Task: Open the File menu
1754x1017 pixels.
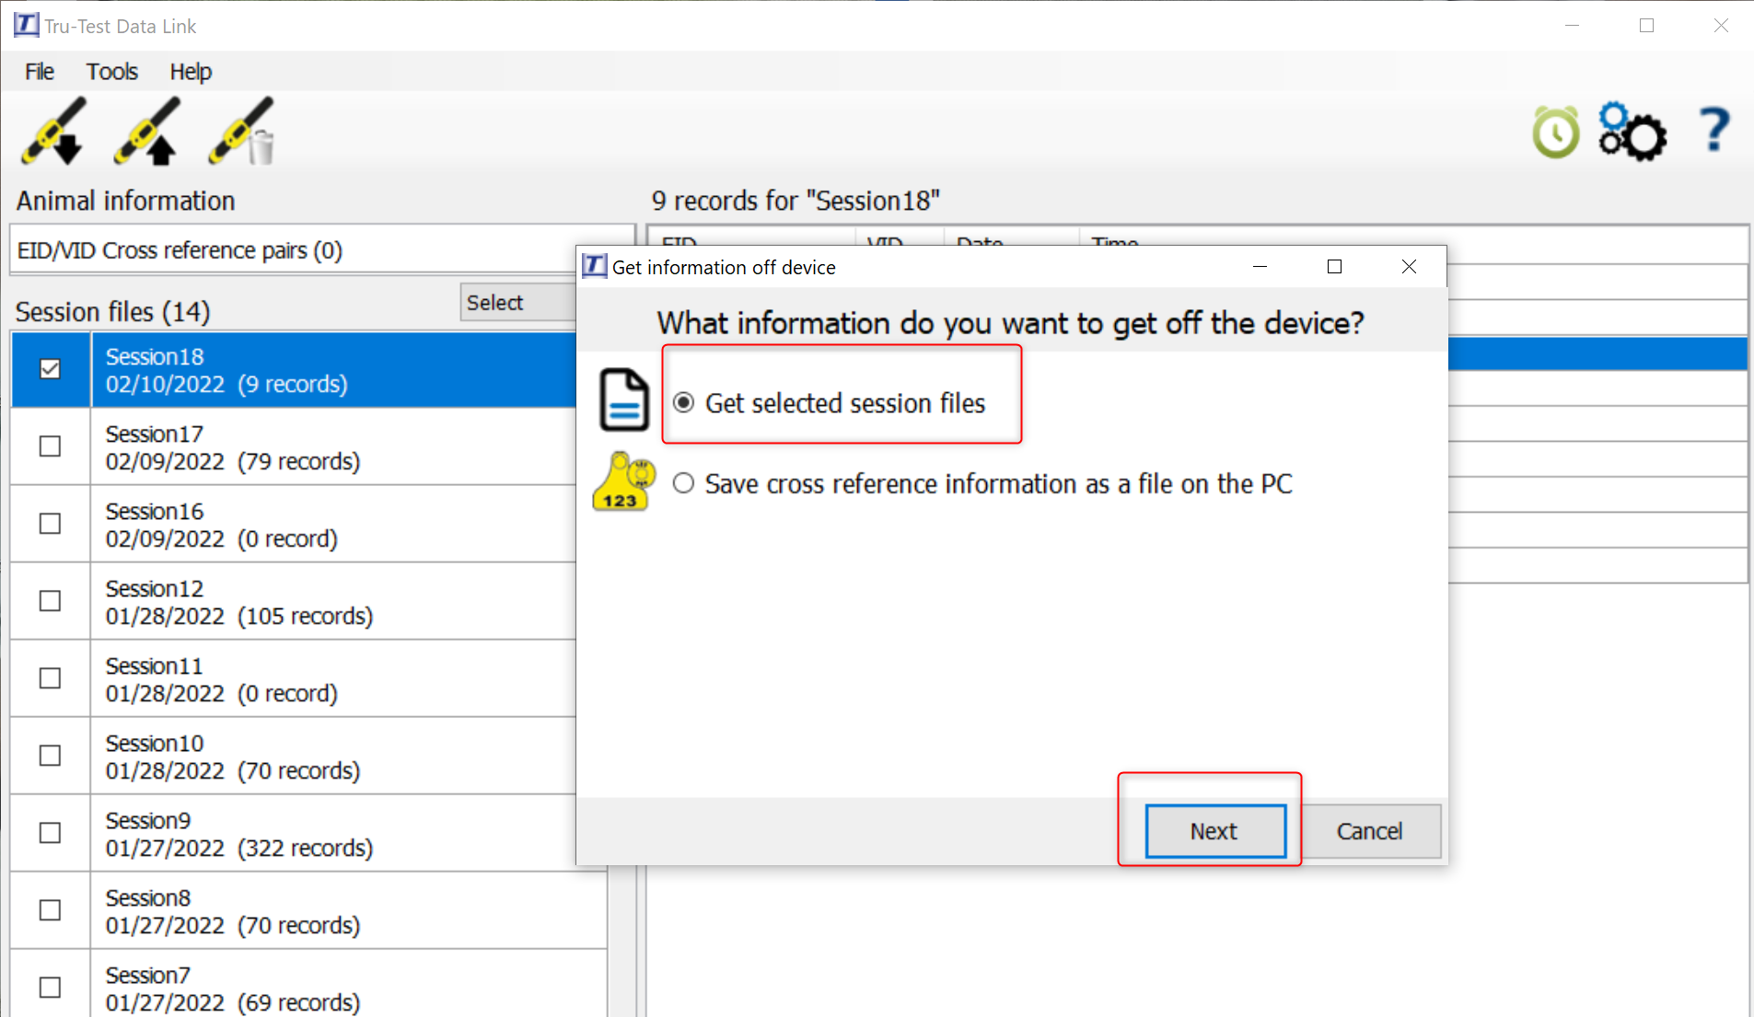Action: [40, 72]
